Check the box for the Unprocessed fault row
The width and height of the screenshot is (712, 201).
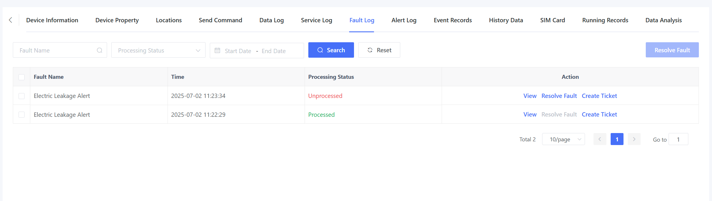click(x=22, y=96)
